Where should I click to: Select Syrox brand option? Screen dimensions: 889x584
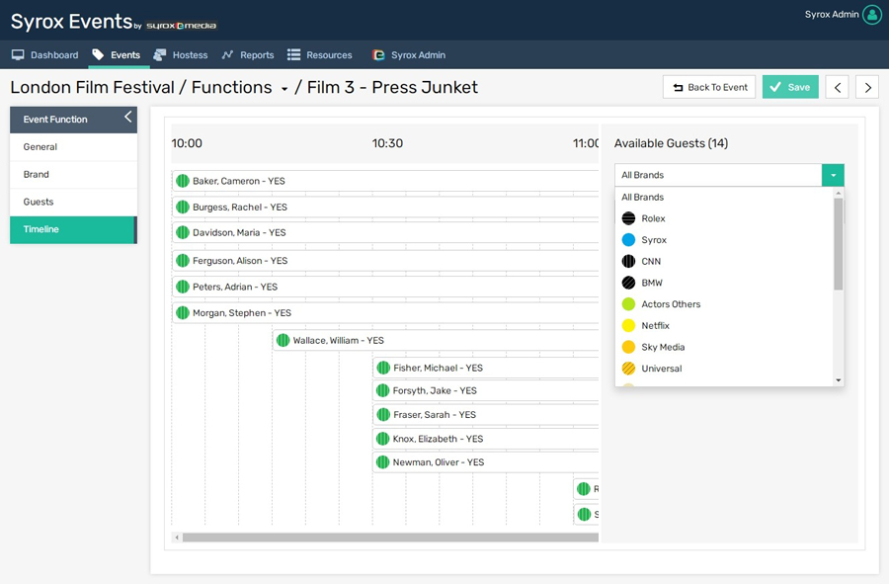[x=725, y=240]
